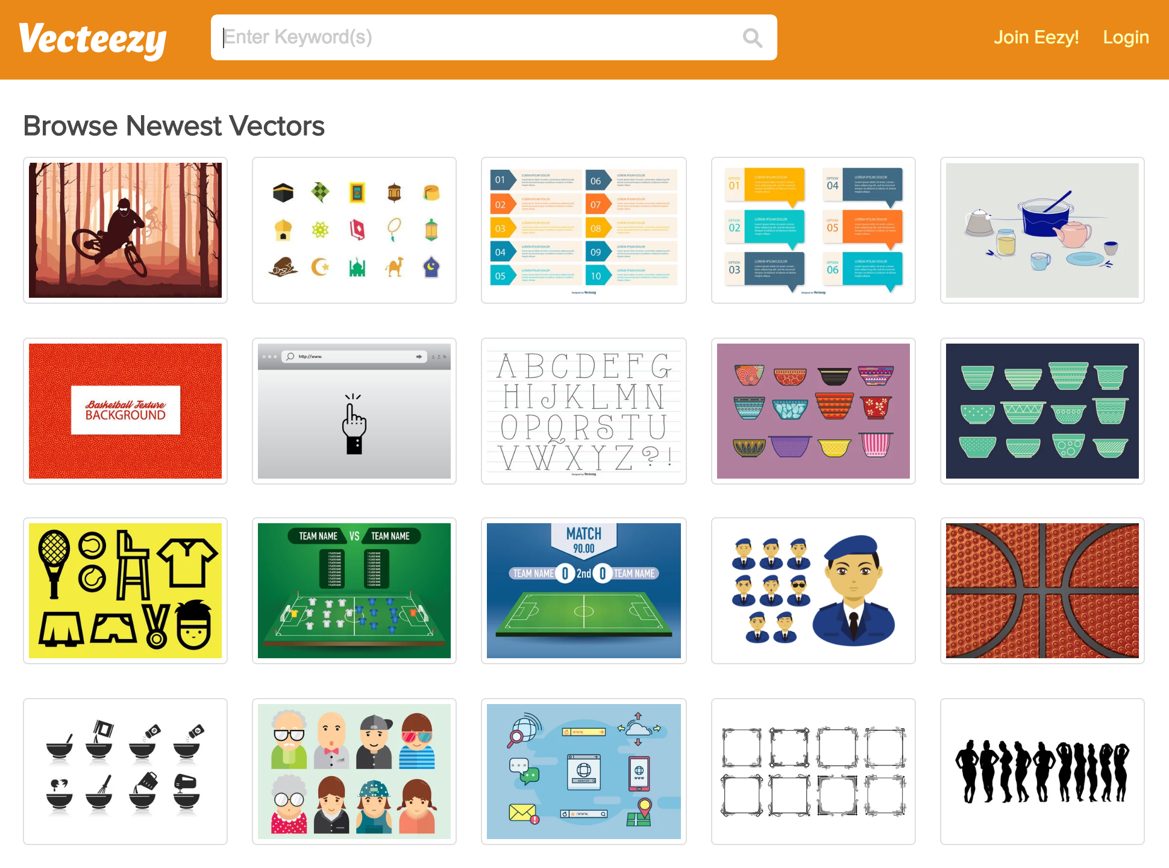Image resolution: width=1169 pixels, height=868 pixels.
Task: Open the colorful bowls on purple thumbnail
Action: point(813,411)
